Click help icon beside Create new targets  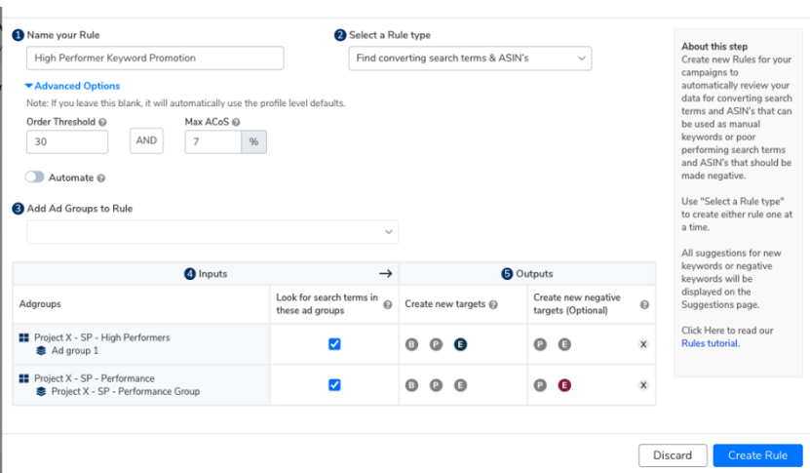click(493, 304)
